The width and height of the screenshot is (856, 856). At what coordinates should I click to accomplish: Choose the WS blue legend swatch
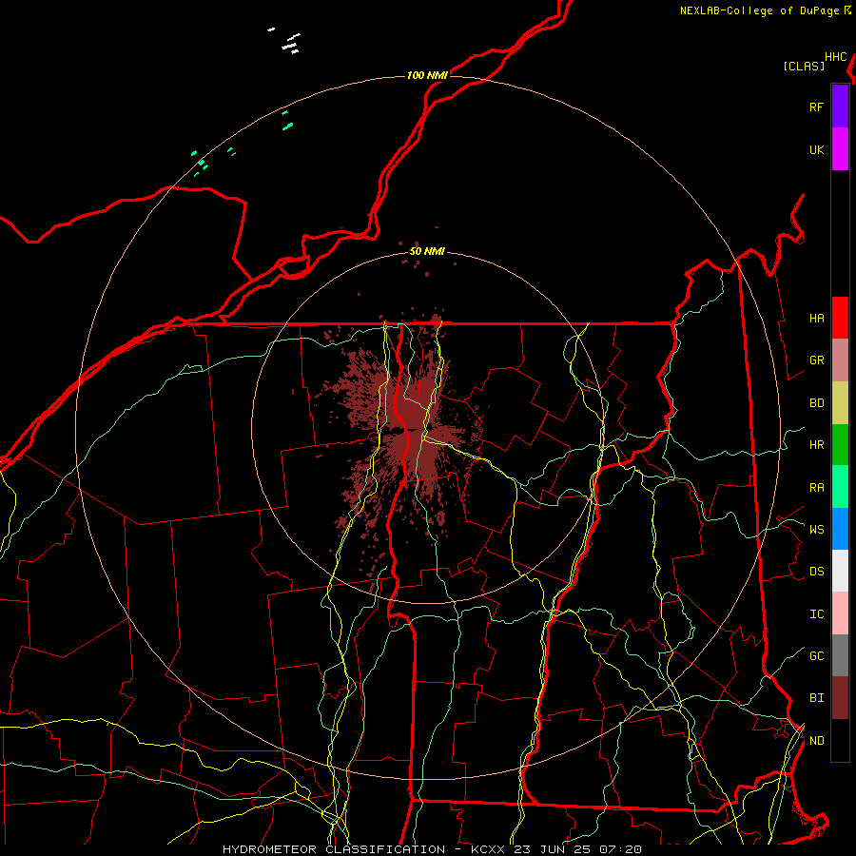point(840,529)
